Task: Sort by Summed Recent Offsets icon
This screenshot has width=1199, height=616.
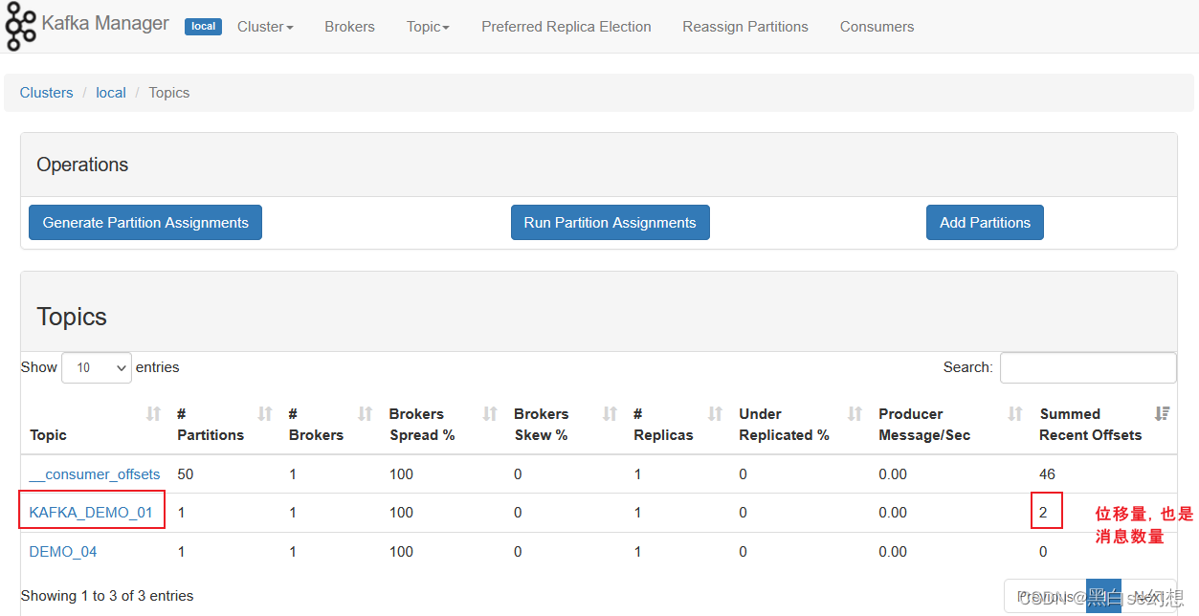Action: [1162, 413]
